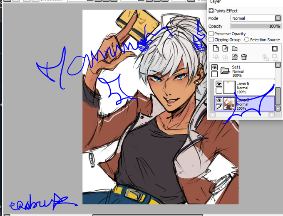283x216 pixels.
Task: Click the canvas horizontal scrollbar thumb
Action: 147,215
